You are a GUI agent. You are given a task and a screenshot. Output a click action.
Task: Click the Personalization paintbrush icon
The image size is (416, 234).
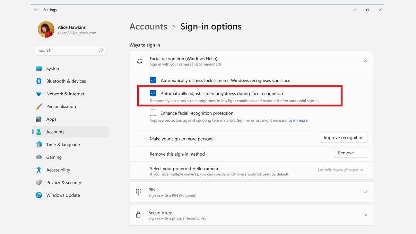[39, 106]
